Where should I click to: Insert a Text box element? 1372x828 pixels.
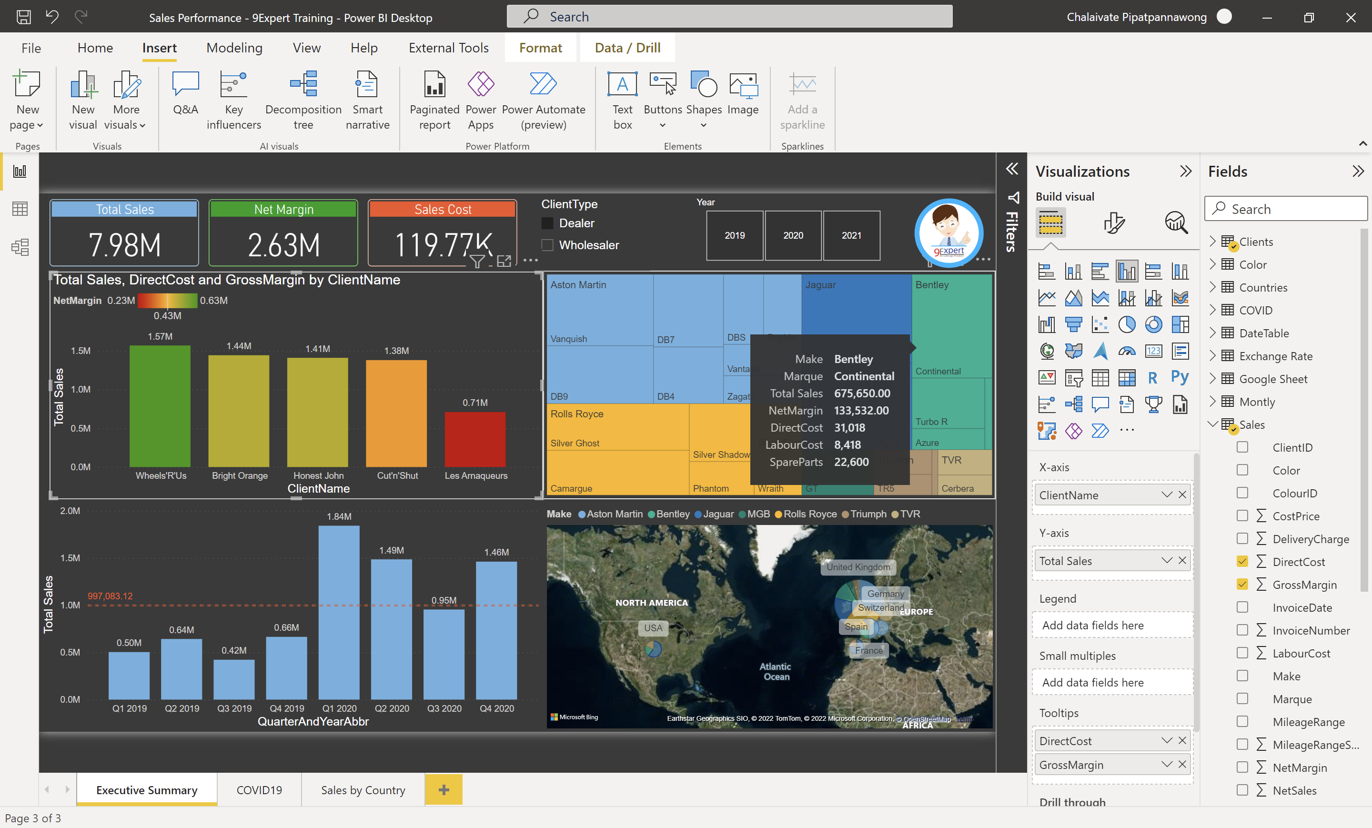point(622,100)
